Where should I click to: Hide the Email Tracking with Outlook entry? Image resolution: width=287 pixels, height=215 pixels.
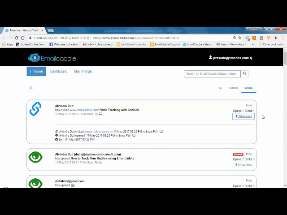(249, 105)
